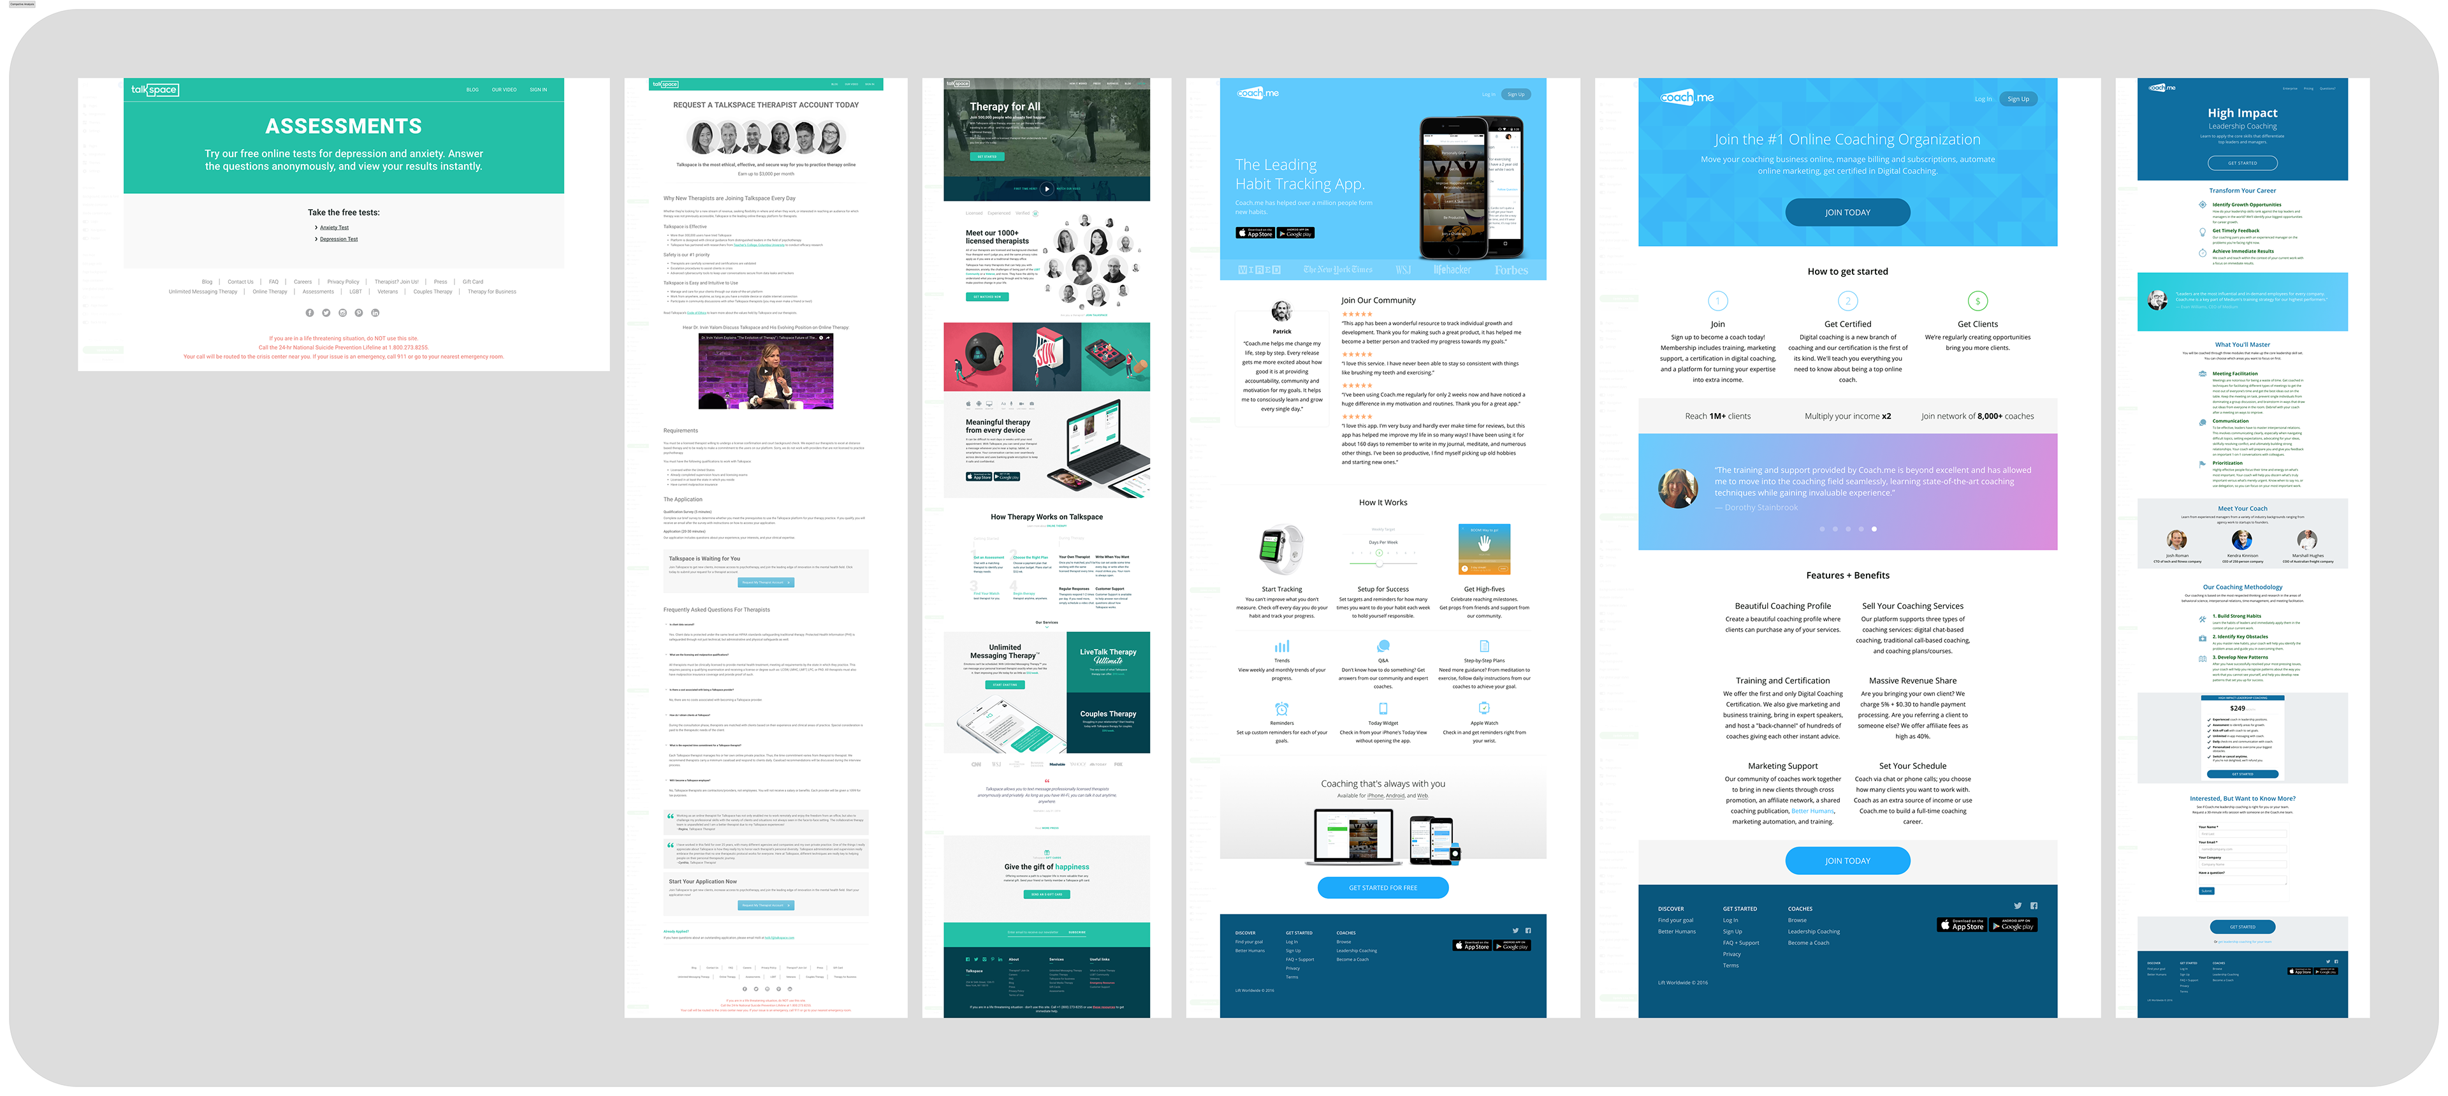Click Privacy Policy in Assessments footer
The width and height of the screenshot is (2448, 1096).
[x=343, y=281]
